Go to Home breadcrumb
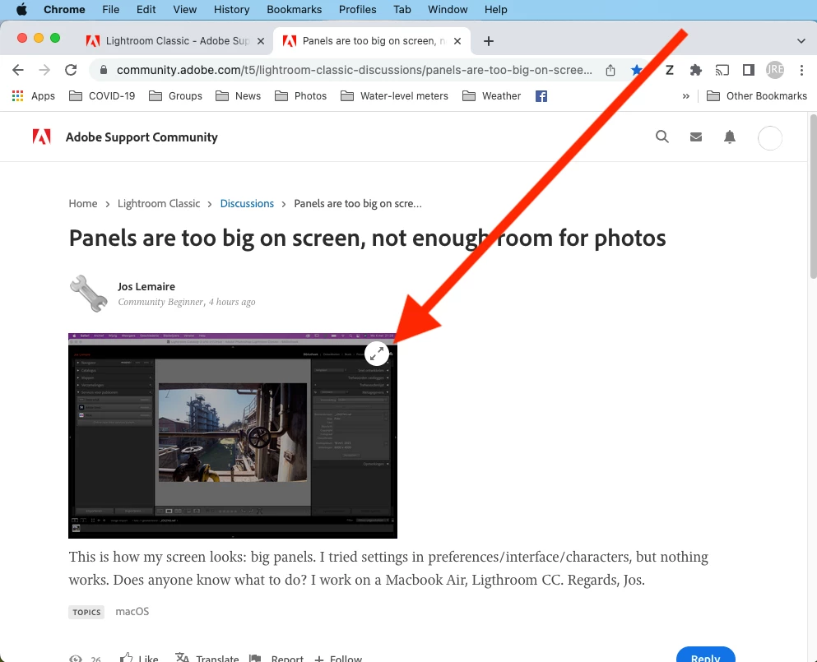The image size is (817, 662). pyautogui.click(x=83, y=203)
